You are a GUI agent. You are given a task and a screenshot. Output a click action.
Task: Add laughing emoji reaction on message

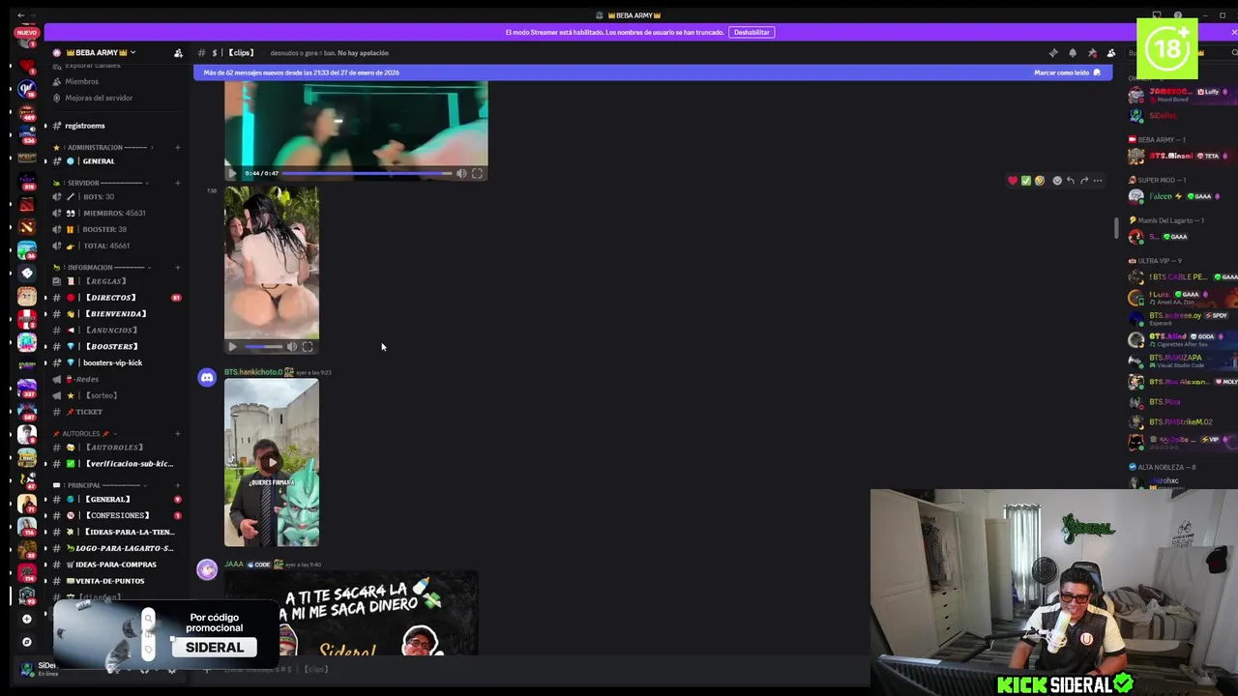(1040, 181)
